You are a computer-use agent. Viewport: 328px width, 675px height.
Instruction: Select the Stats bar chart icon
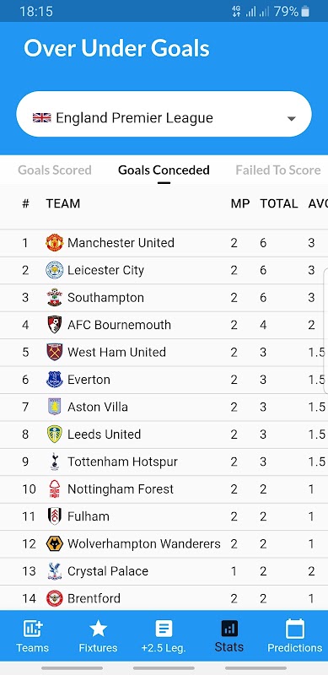point(229,629)
